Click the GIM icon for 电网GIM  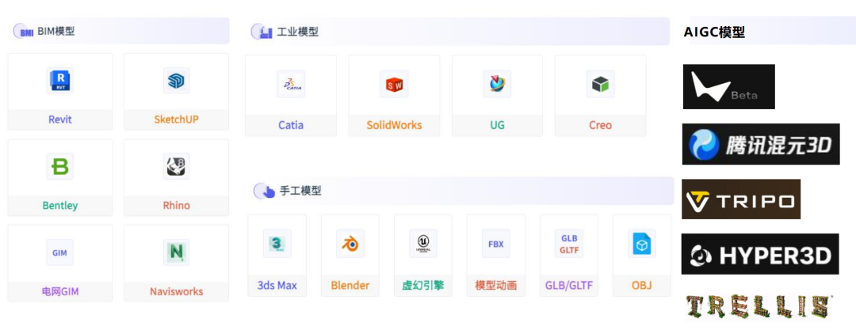(x=59, y=252)
